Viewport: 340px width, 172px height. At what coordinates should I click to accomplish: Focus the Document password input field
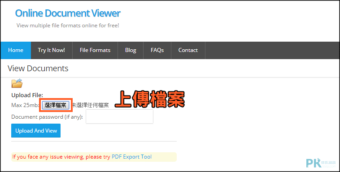pos(119,116)
